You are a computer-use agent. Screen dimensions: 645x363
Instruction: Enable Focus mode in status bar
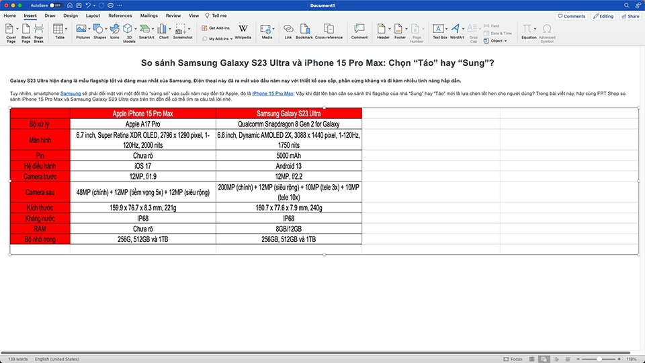pyautogui.click(x=513, y=359)
